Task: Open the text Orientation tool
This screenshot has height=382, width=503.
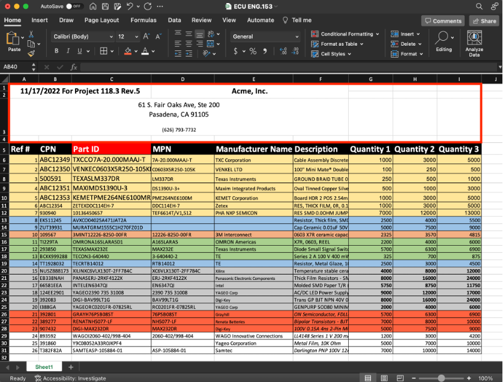Action: (206, 53)
